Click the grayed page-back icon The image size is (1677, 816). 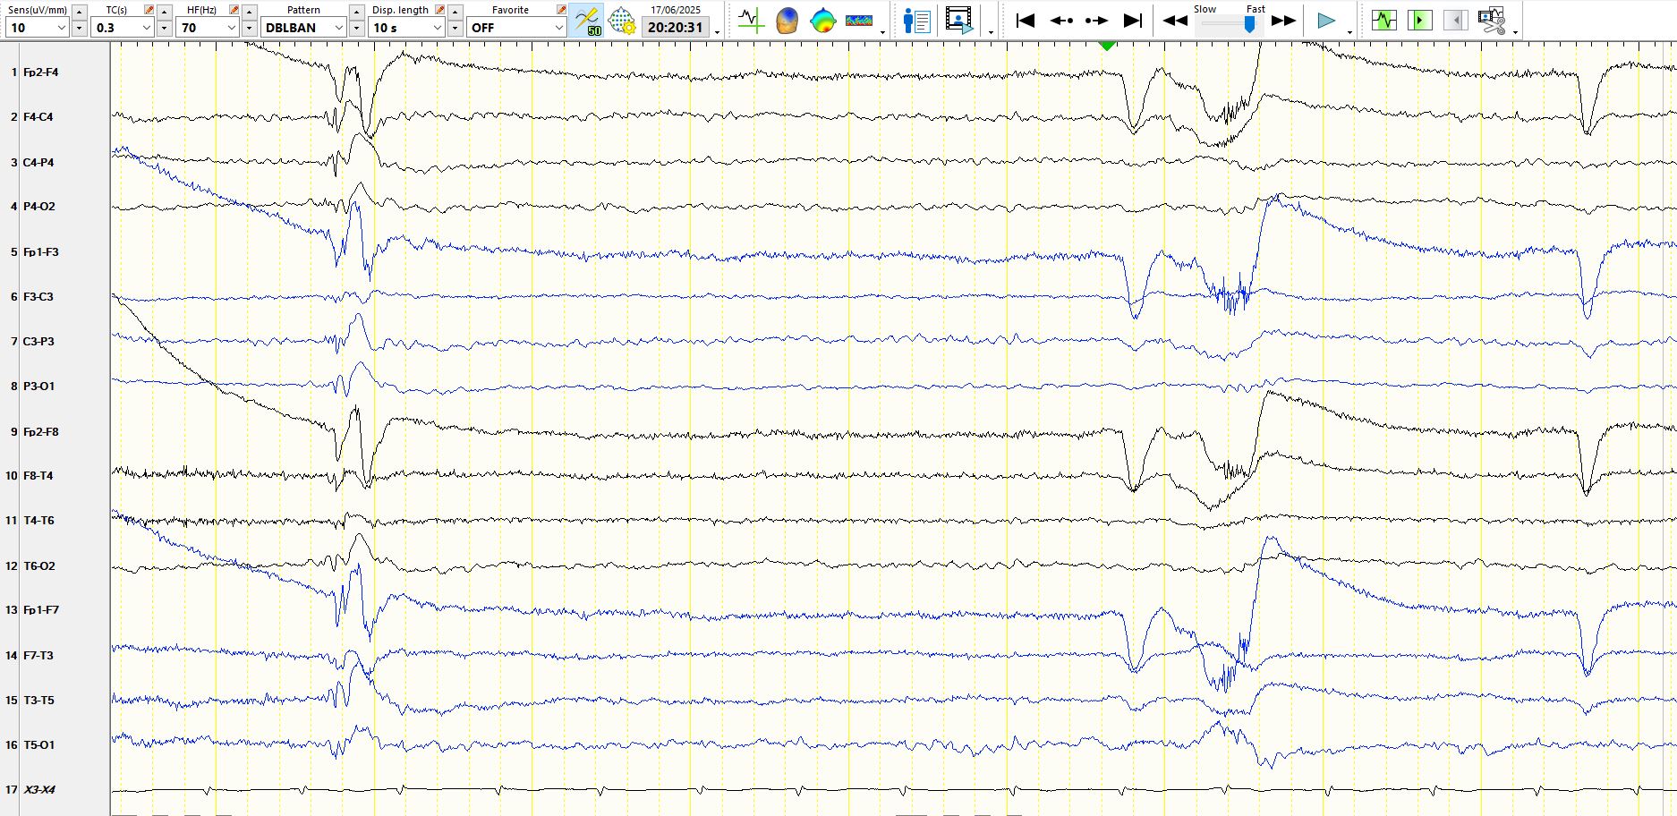[x=1456, y=20]
